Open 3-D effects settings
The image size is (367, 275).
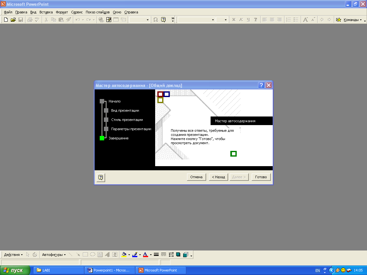click(186, 255)
